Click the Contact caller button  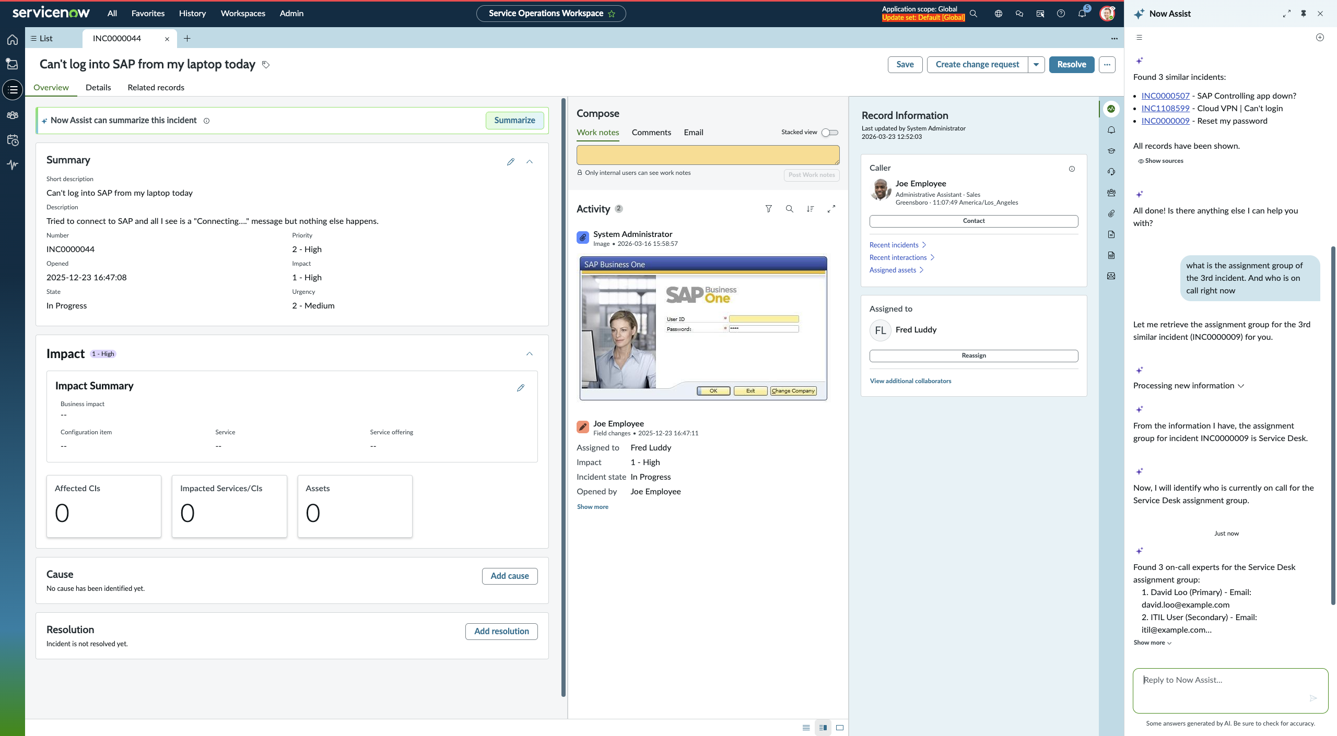[x=974, y=221]
